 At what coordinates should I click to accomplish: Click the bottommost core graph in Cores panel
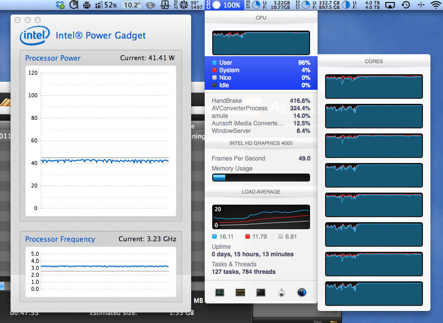point(374,293)
